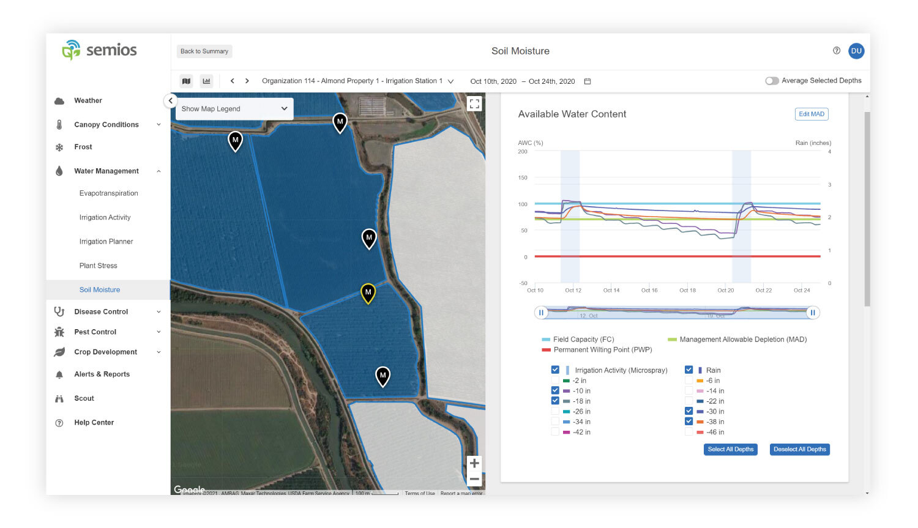Image resolution: width=918 pixels, height=528 pixels.
Task: Open help question mark in header
Action: tap(837, 51)
